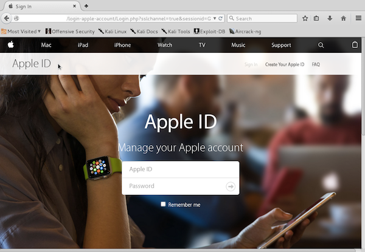Open a new tab with plus button

(x=86, y=6)
